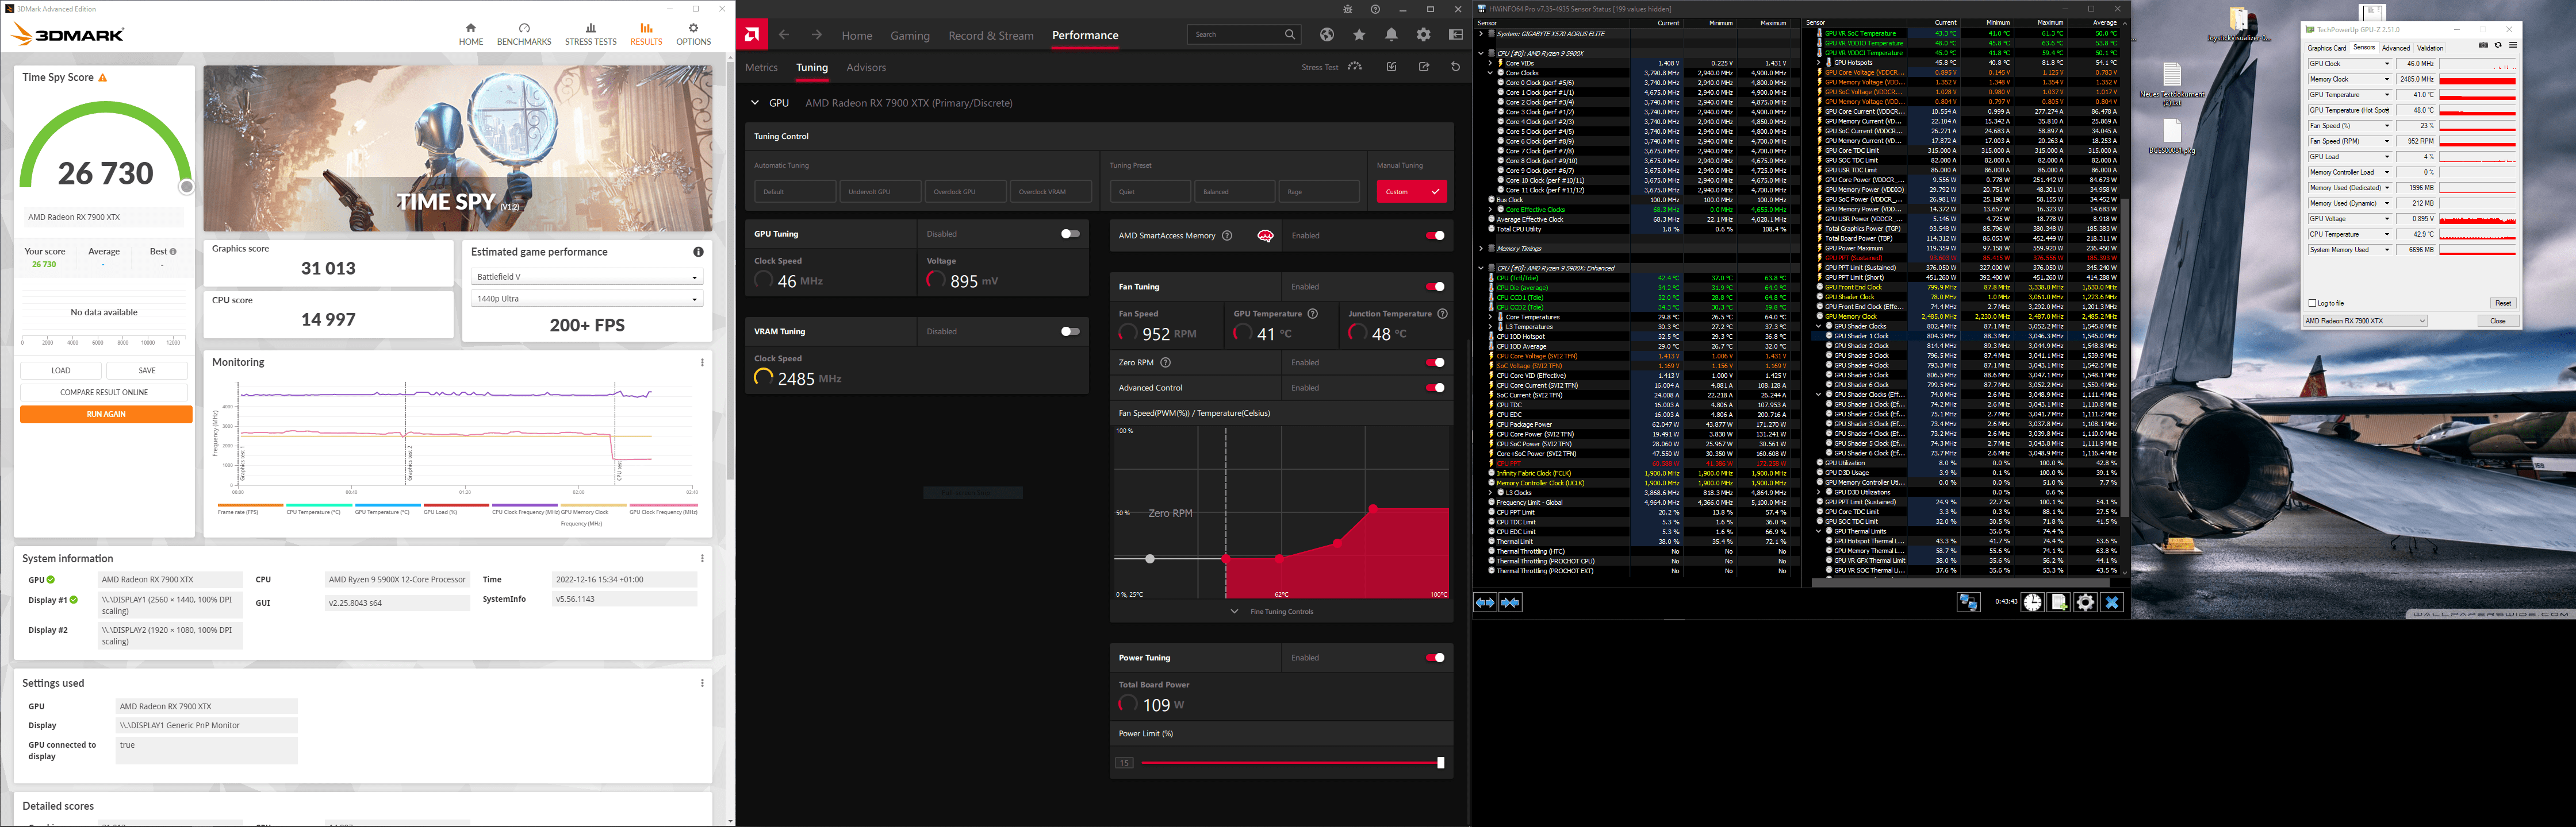Click the RUN AGAIN button

coord(106,413)
